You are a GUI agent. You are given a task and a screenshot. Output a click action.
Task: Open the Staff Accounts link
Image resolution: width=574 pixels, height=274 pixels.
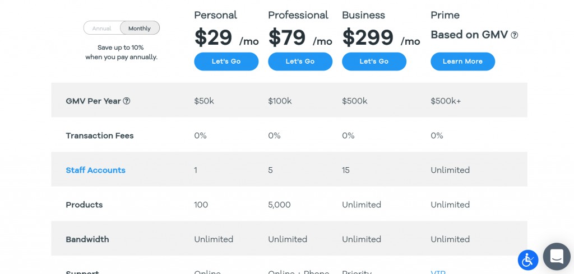pos(95,170)
